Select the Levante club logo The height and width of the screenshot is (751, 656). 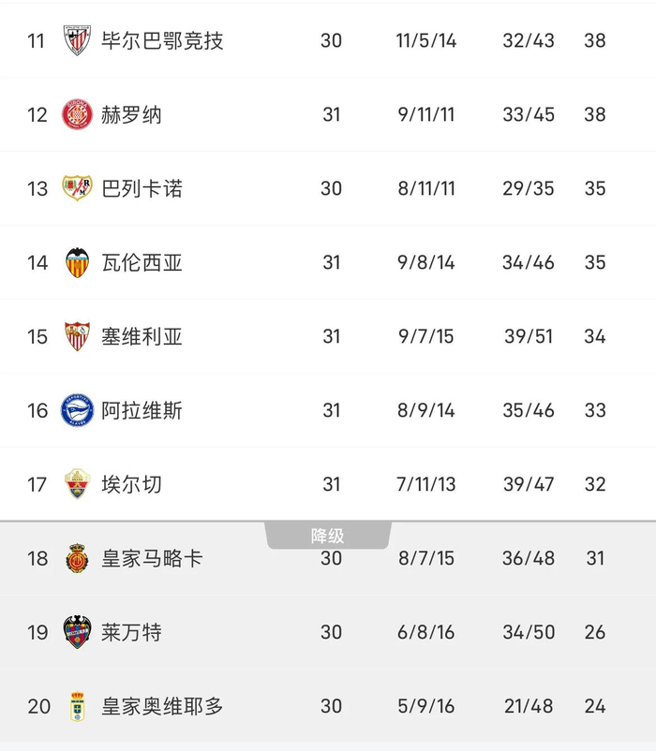tap(77, 633)
